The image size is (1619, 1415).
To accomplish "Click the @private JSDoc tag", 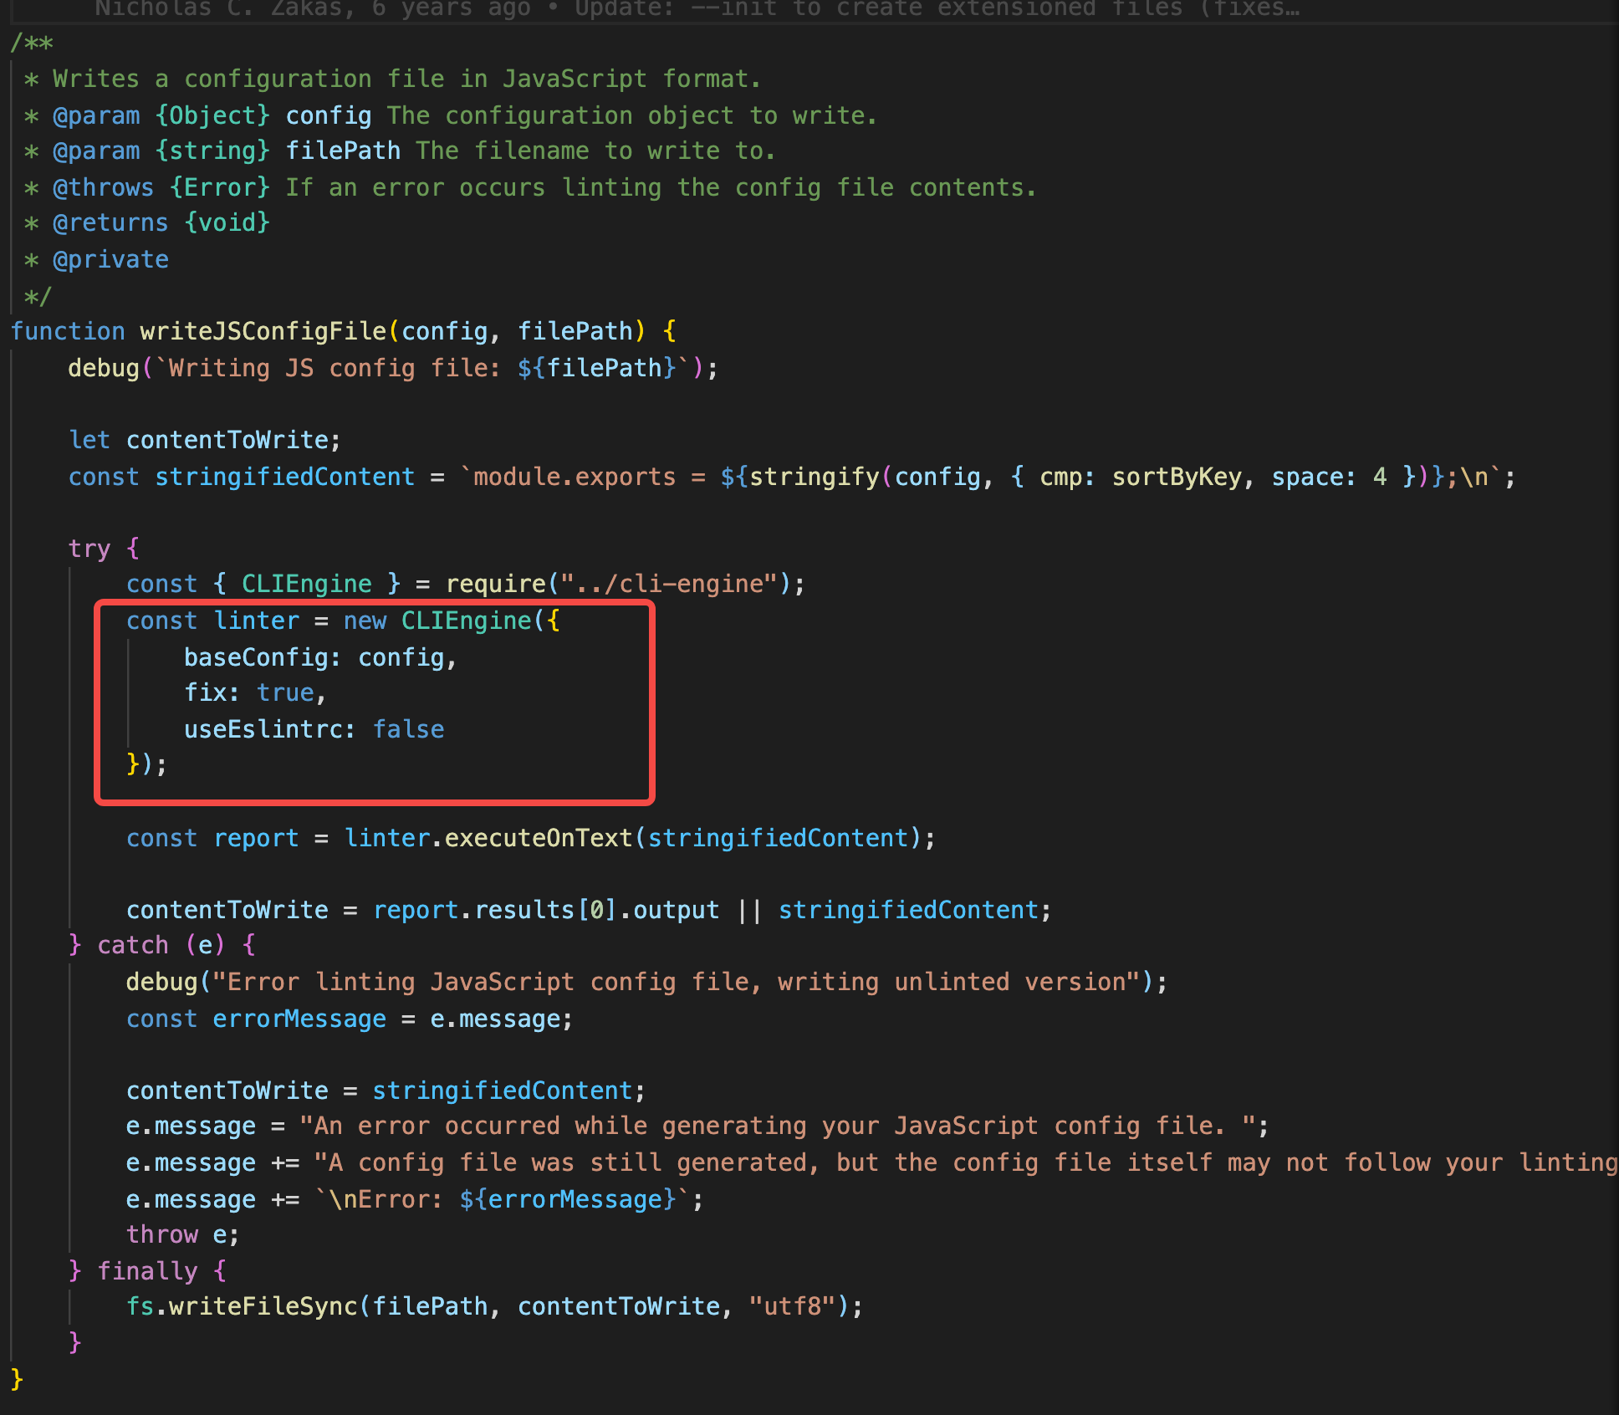I will coord(110,259).
